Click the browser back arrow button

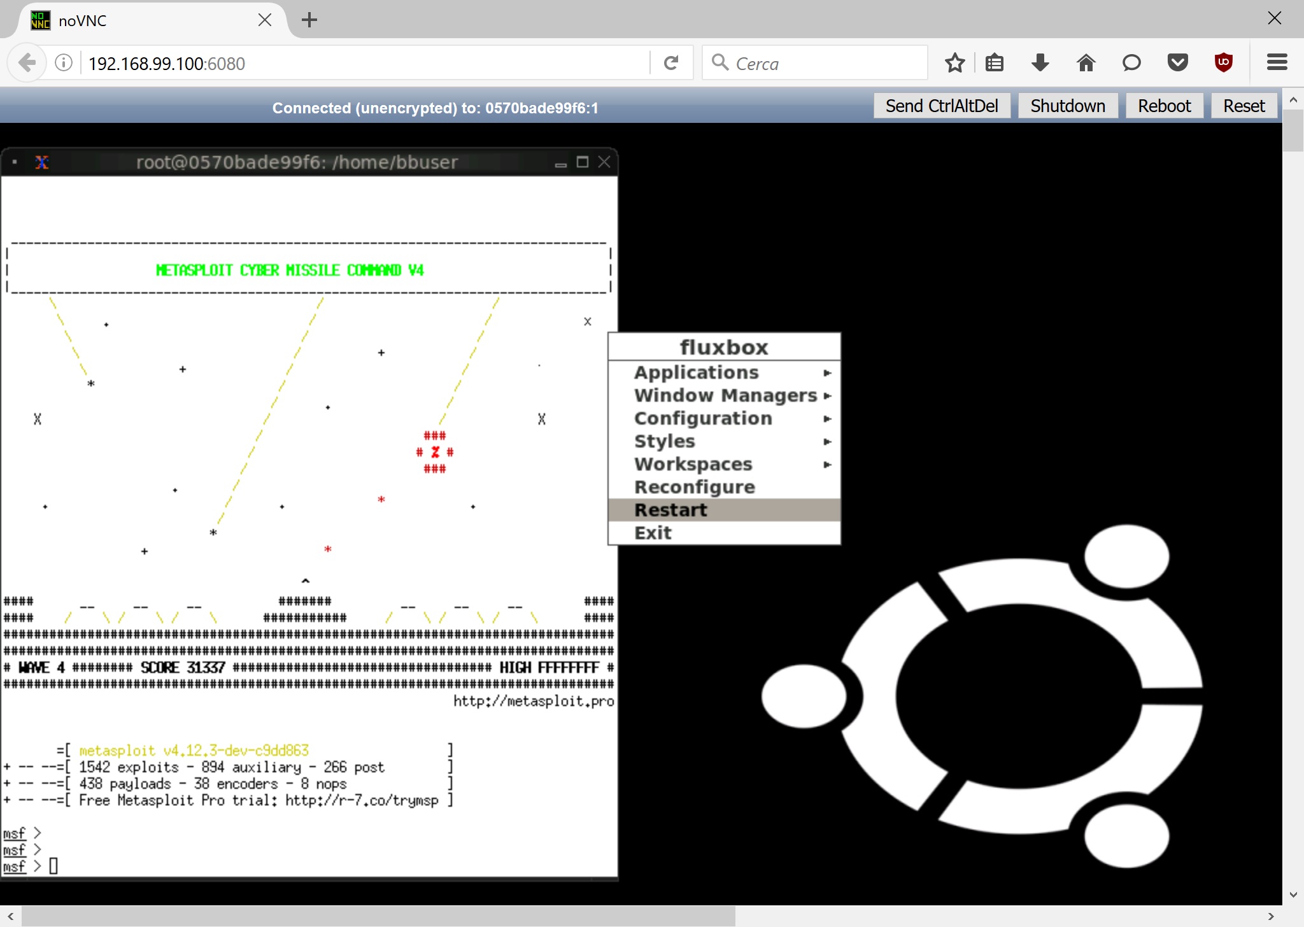[27, 62]
